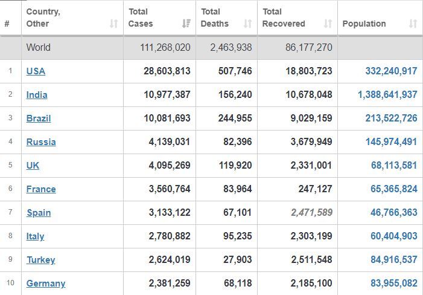Sort by Total Recovered arrow icon

328,24
